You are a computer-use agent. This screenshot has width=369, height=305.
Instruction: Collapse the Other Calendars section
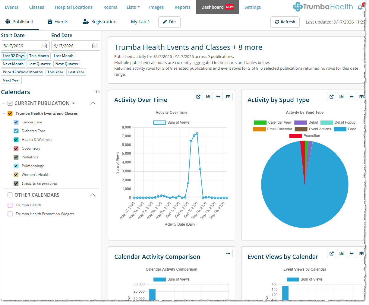pos(93,195)
